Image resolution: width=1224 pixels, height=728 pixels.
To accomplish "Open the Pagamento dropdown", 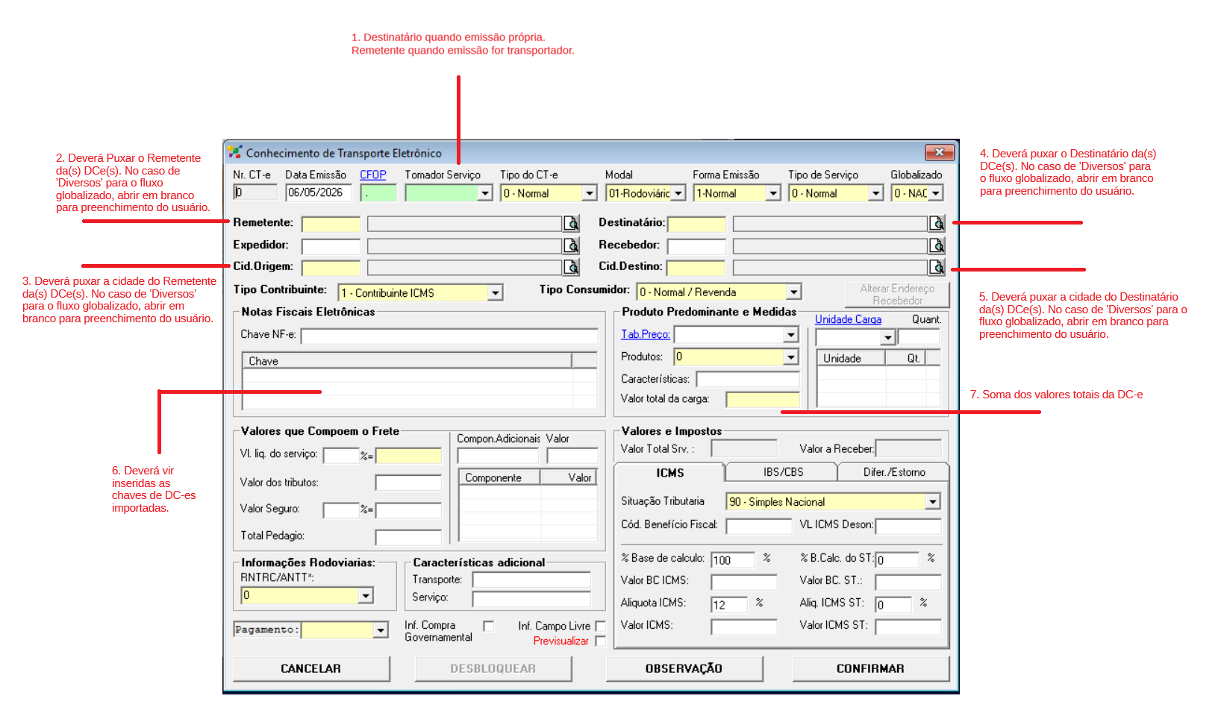I will click(381, 630).
